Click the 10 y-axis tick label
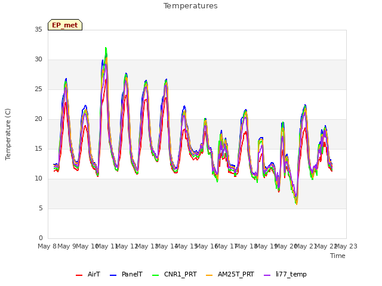This screenshot has width=382, height=286. [38, 179]
